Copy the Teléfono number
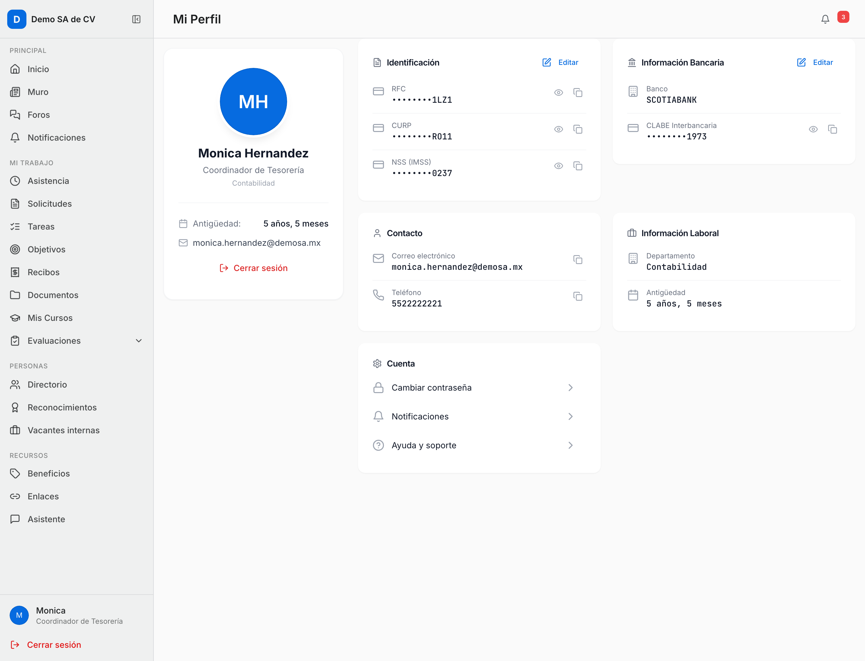 (578, 296)
